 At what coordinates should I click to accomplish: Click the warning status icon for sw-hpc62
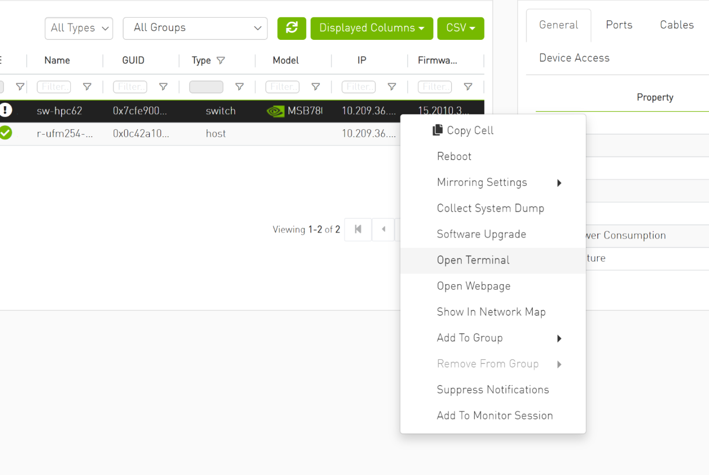pyautogui.click(x=5, y=110)
